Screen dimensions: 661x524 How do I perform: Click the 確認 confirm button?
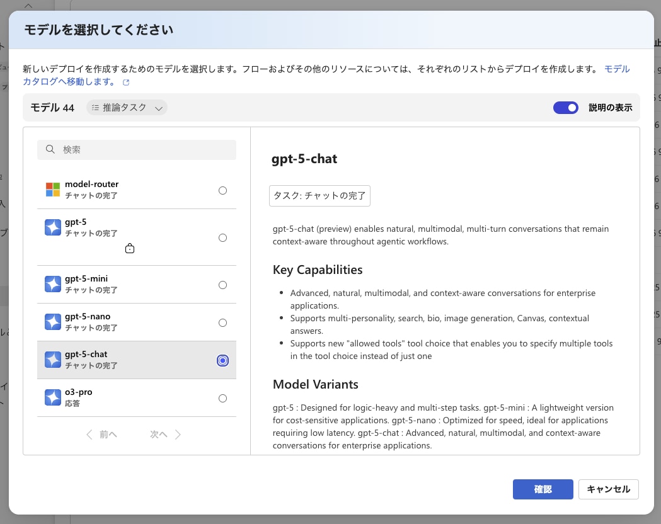point(543,489)
